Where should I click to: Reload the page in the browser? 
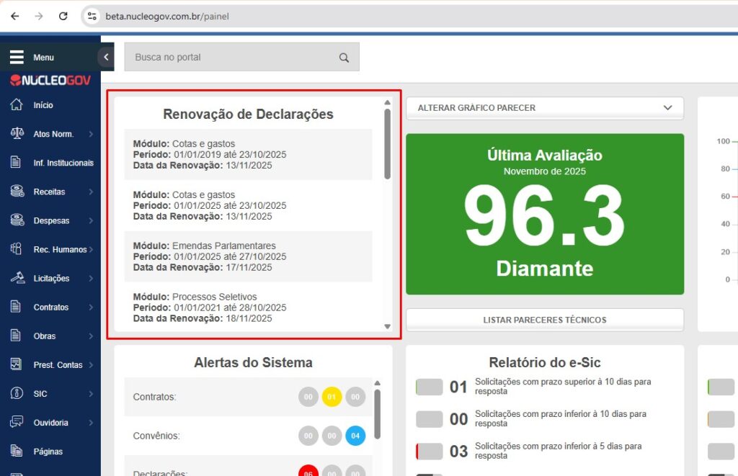pos(63,16)
